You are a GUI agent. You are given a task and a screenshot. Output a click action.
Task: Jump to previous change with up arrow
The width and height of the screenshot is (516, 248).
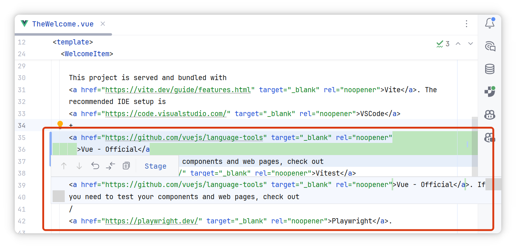tap(63, 166)
